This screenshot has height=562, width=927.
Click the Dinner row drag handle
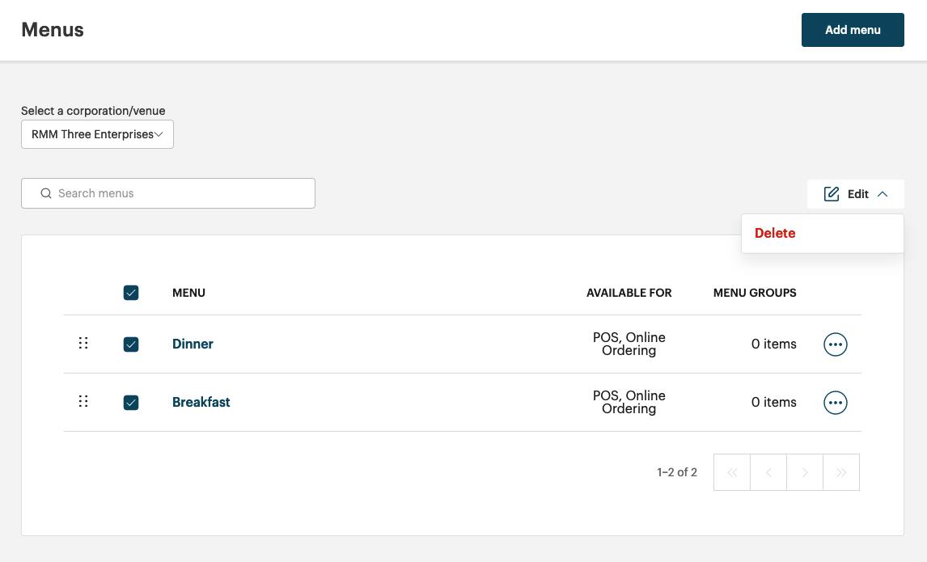pos(83,343)
